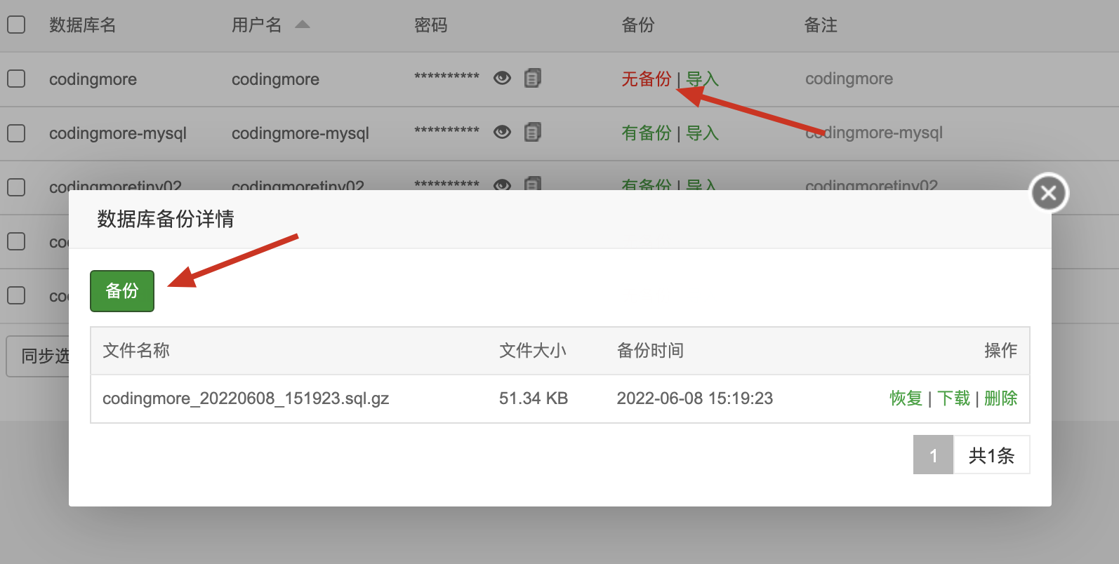
Task: Download the codingmore sql.gz backup file
Action: click(953, 398)
